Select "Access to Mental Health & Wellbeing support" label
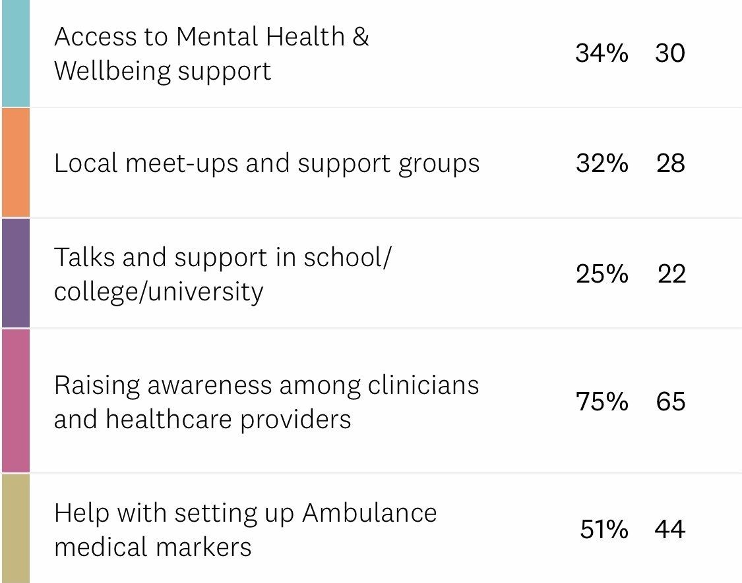This screenshot has width=742, height=583. [x=211, y=53]
